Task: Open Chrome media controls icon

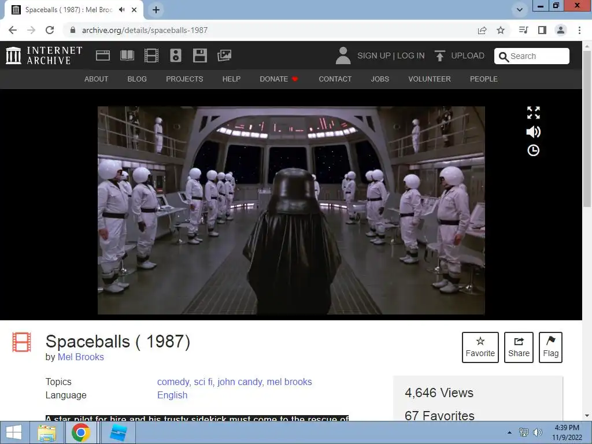Action: (x=523, y=30)
